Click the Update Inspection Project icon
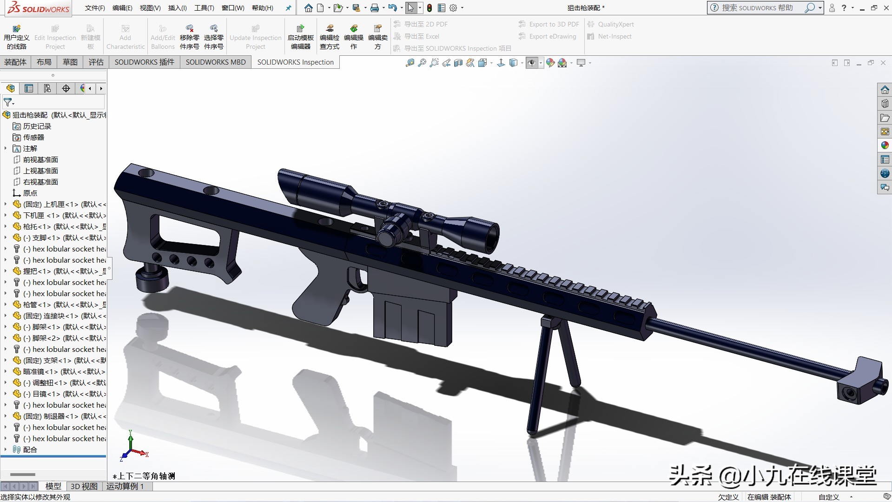The height and width of the screenshot is (502, 892). coord(255,36)
